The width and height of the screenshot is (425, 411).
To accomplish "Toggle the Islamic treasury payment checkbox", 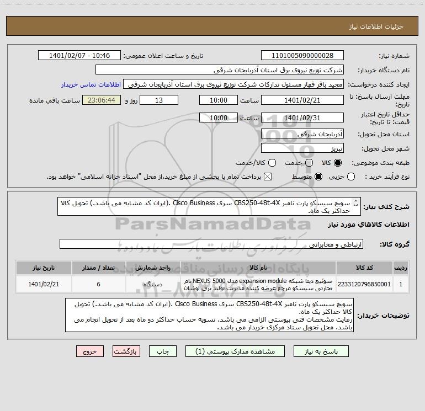I will tap(268, 177).
